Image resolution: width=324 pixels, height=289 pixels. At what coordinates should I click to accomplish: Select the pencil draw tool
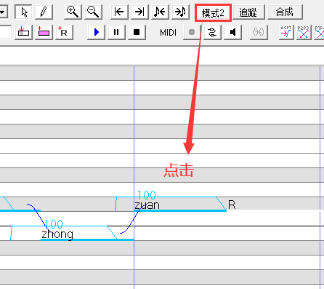[44, 12]
